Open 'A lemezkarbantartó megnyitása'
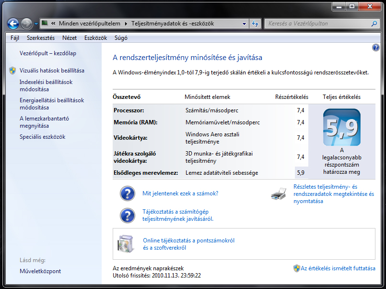Image resolution: width=386 pixels, height=289 pixels. [x=44, y=122]
